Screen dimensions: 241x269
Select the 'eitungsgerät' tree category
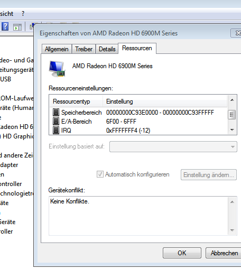click(x=16, y=70)
